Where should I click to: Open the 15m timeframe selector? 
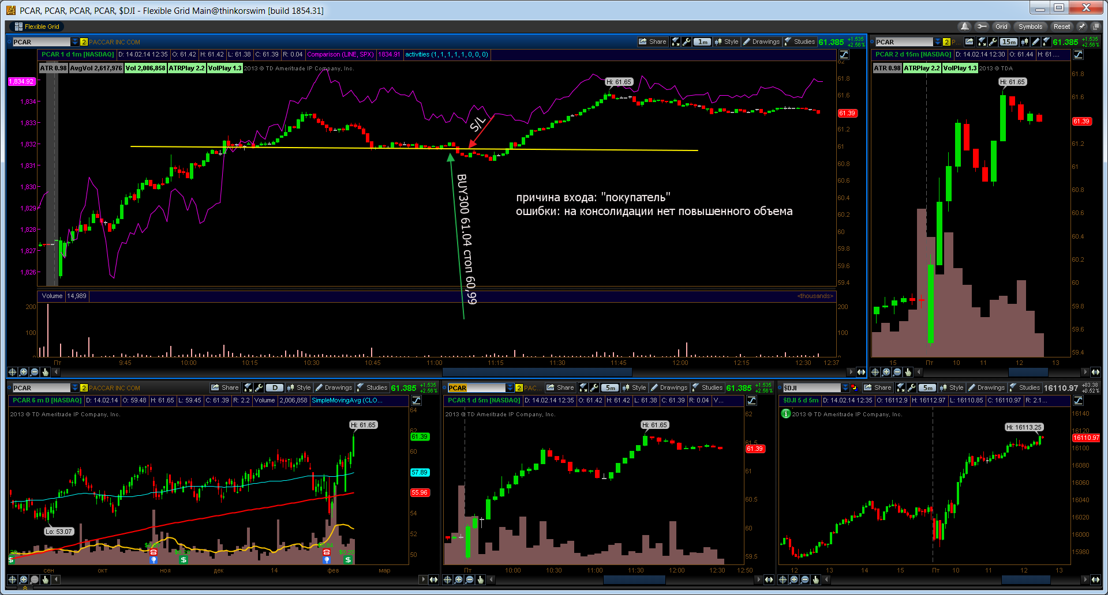pyautogui.click(x=1009, y=42)
